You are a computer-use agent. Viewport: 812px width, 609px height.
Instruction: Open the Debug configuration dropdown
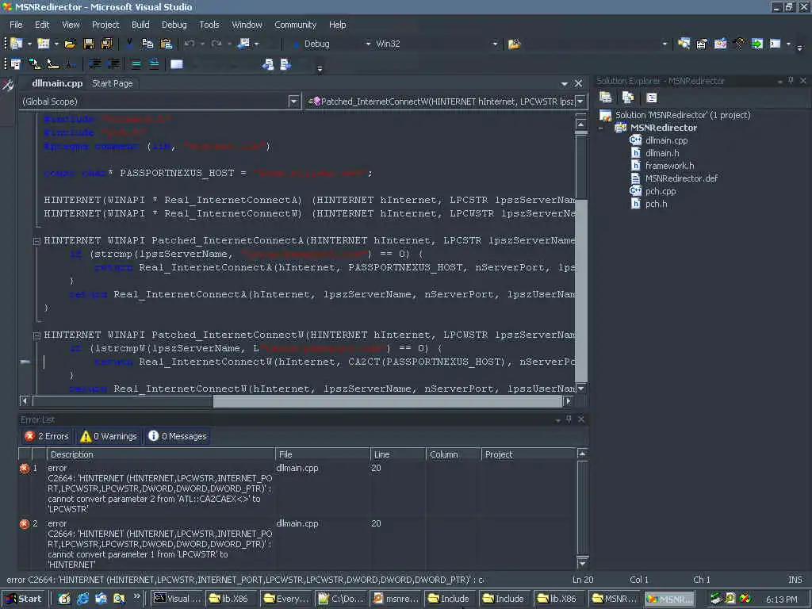click(x=368, y=44)
